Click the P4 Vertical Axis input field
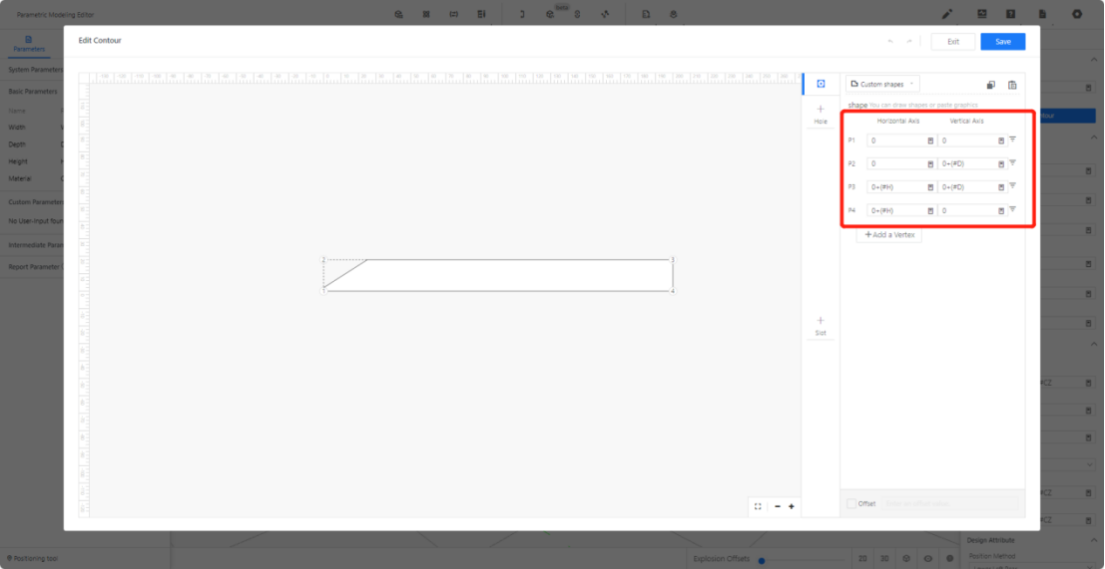The width and height of the screenshot is (1105, 569). click(x=972, y=210)
